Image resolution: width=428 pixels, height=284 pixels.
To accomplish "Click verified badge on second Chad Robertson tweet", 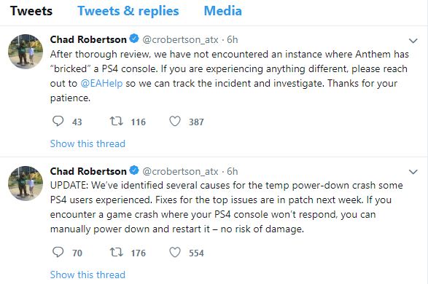I will click(134, 170).
